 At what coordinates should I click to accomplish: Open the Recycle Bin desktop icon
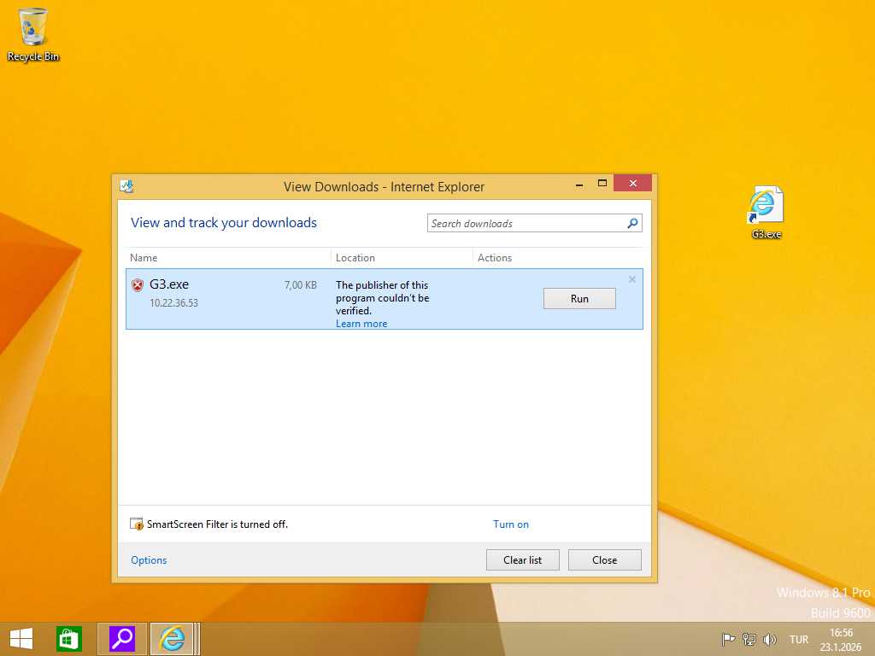[33, 33]
